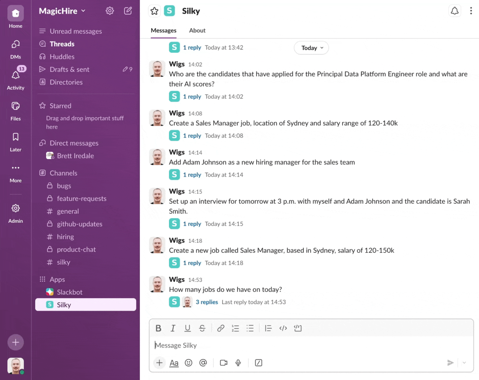Toggle italic formatting in the composer
The height and width of the screenshot is (380, 479).
pos(173,328)
